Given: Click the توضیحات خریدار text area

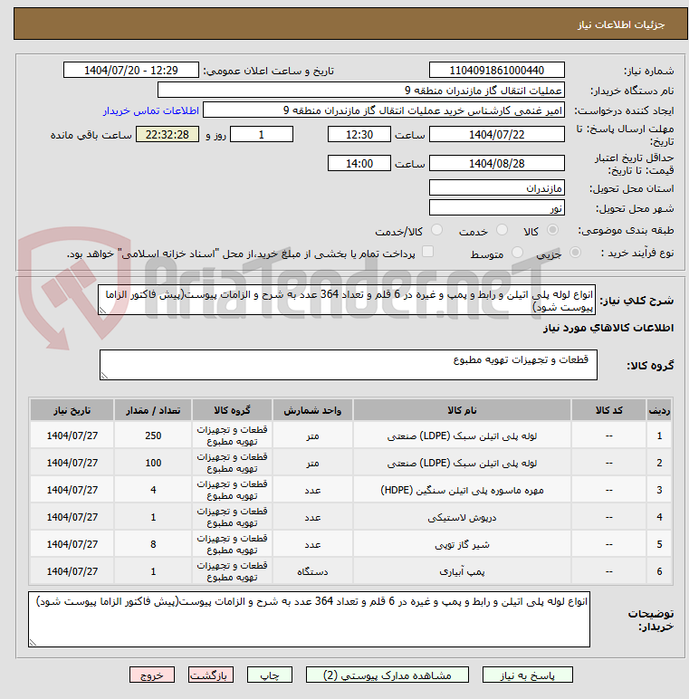Looking at the screenshot, I should click(309, 619).
